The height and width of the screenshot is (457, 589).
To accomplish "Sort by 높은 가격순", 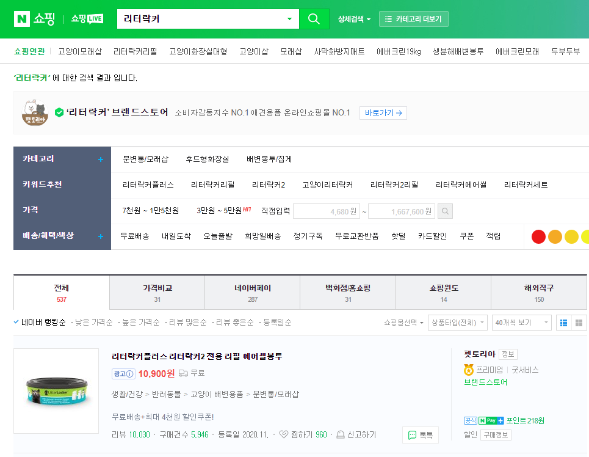I will pos(141,323).
